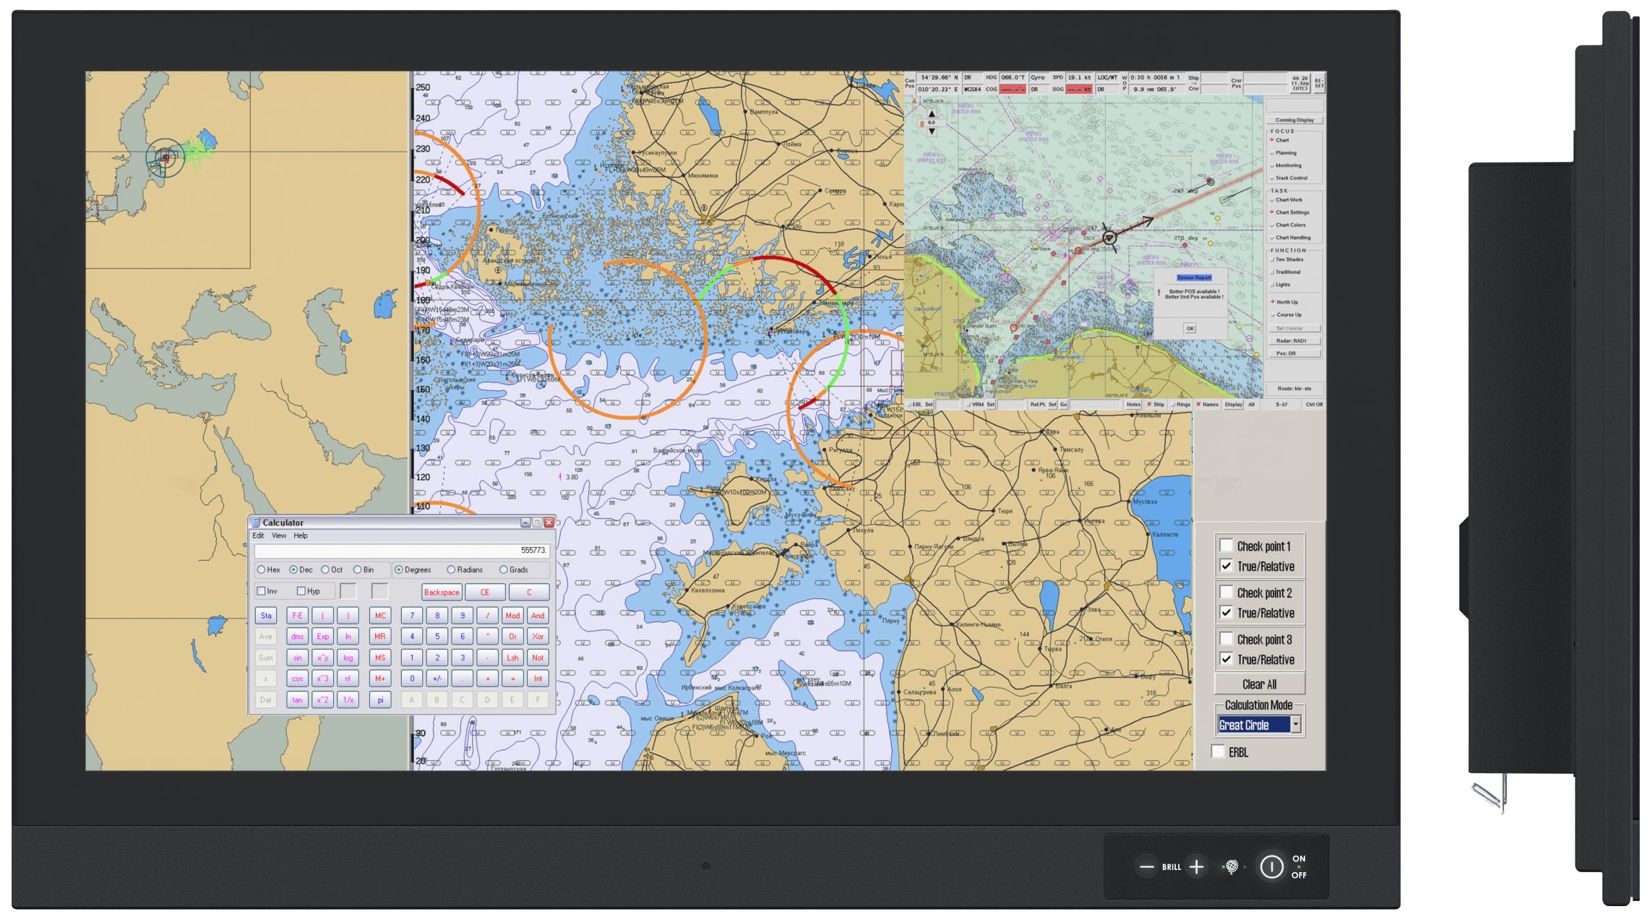The height and width of the screenshot is (917, 1650).
Task: Click the pi key in Calculator
Action: (x=380, y=699)
